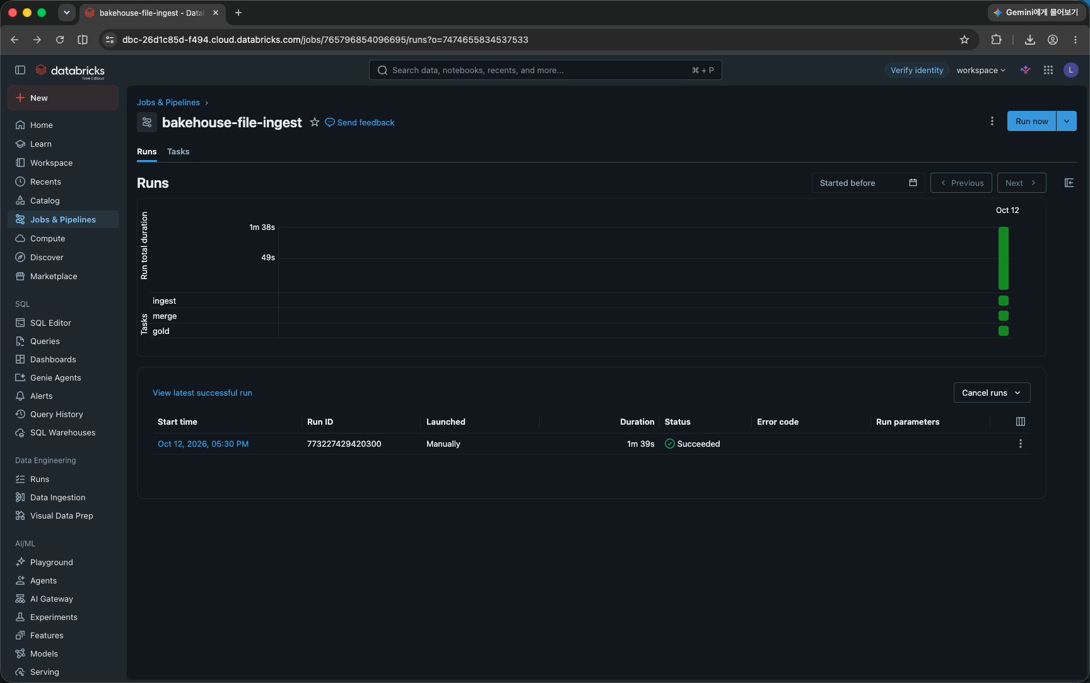
Task: Favorite the bakehouse-file-ingest job star icon
Action: pos(315,122)
